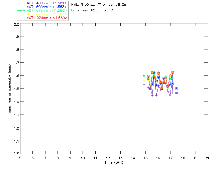Click the 1.8 y-axis tick label

16,49
